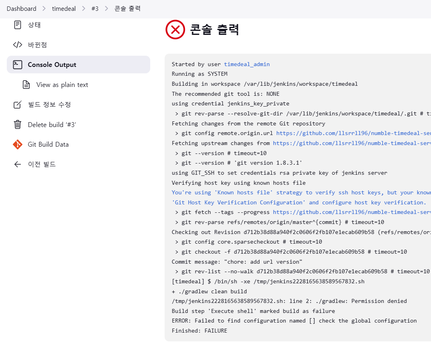Click 콘솔 출력 in the breadcrumb
This screenshot has height=343, width=431.
click(127, 8)
